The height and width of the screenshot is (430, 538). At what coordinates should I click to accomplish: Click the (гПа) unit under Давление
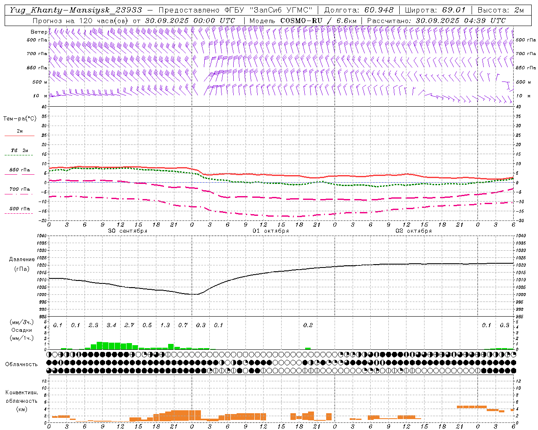coord(21,269)
